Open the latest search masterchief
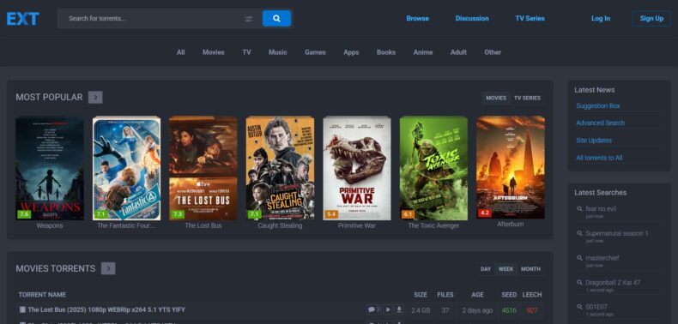The width and height of the screenshot is (678, 324). pyautogui.click(x=602, y=258)
